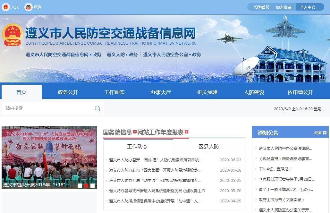Open the 办事大厅 navigation menu
This screenshot has height=213, width=330.
click(x=161, y=92)
